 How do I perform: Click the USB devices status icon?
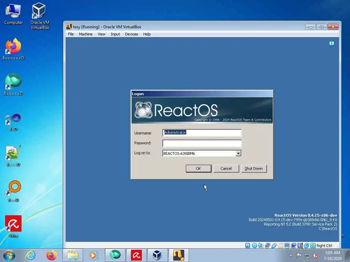coord(274,246)
